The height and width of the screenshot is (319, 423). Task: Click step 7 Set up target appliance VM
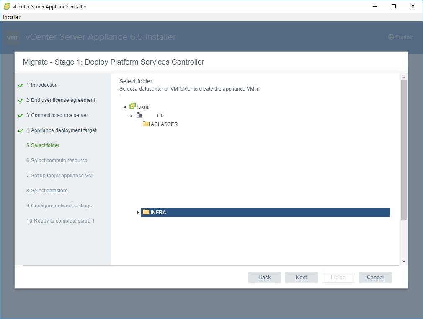coord(59,176)
